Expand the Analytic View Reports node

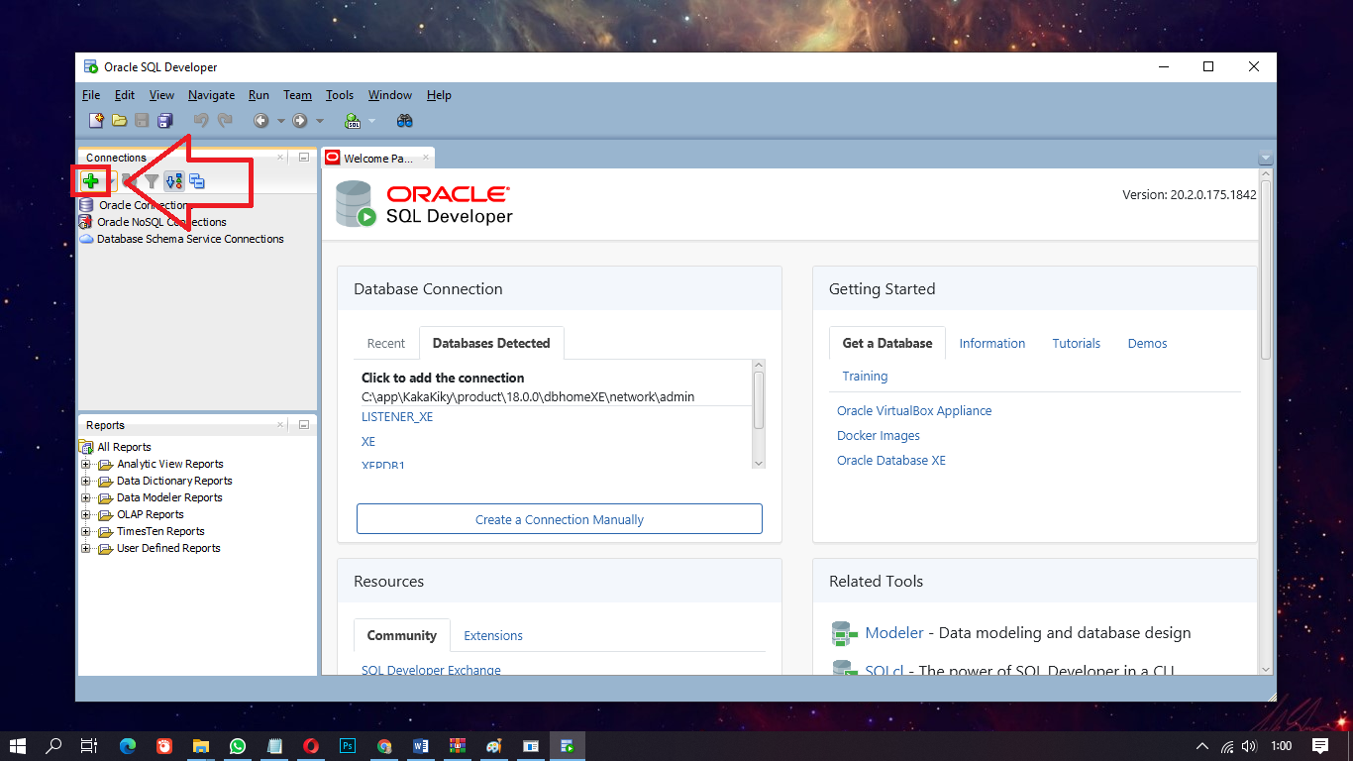[x=86, y=464]
